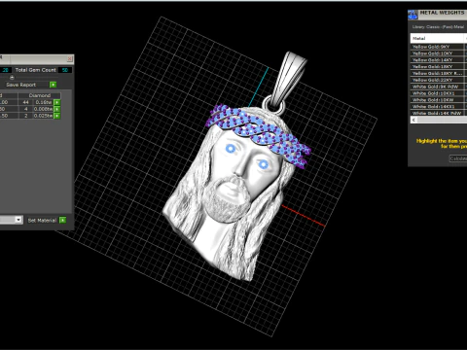Viewport: 467px width, 350px height.
Task: Click green arrow in the 4-diamond row
Action: pos(57,109)
